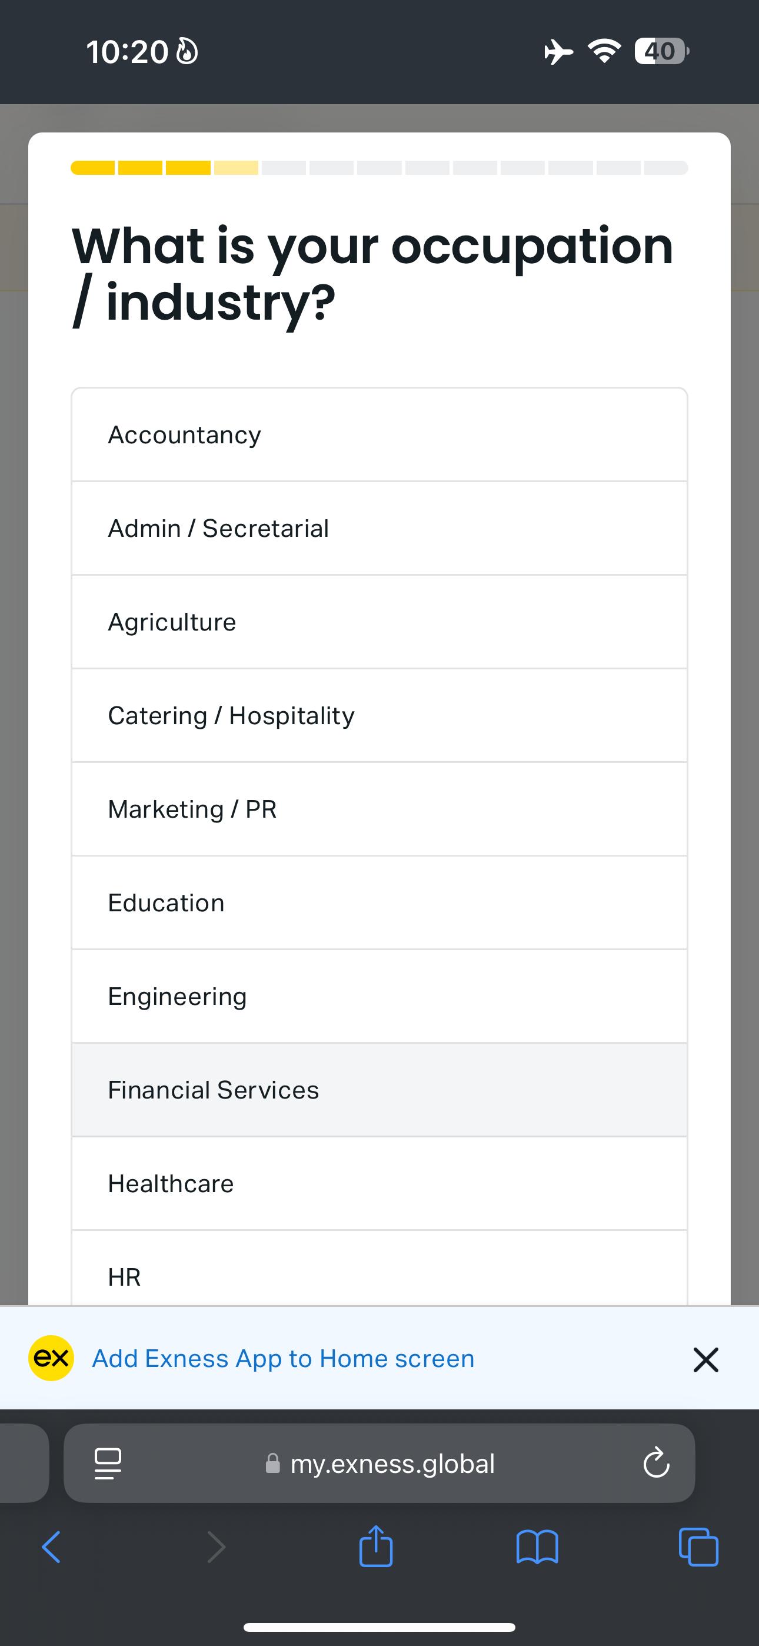Viewport: 759px width, 1646px height.
Task: Choose Marketing / PR as industry
Action: 379,809
